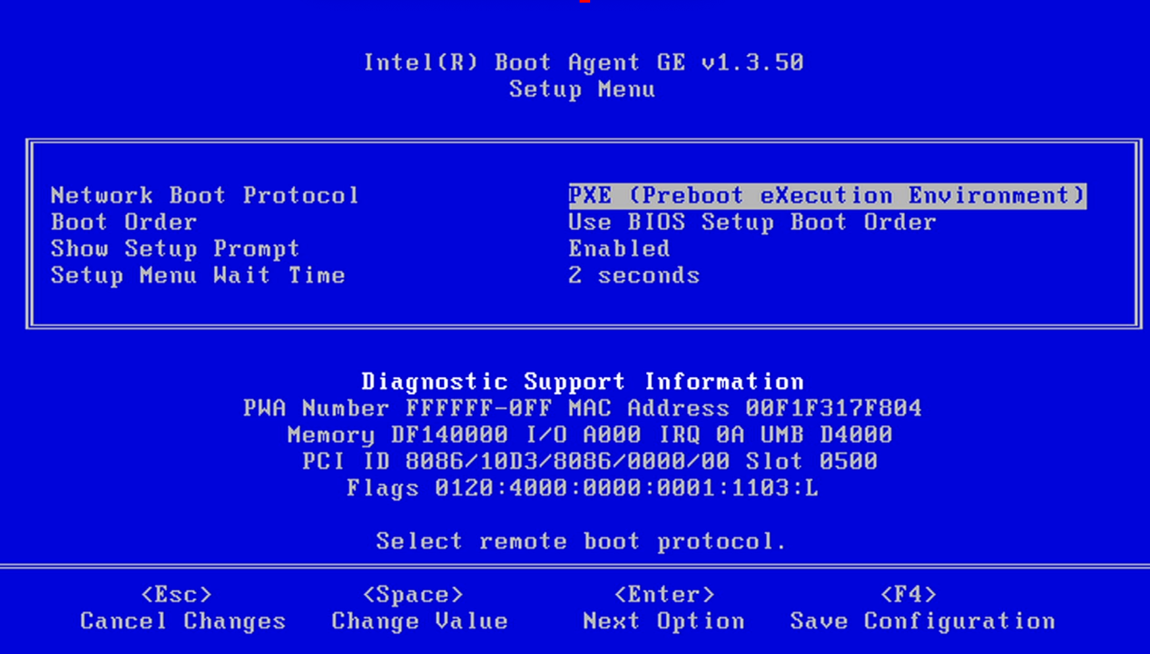The width and height of the screenshot is (1150, 654).
Task: Click the Slot 0500 text
Action: 811,461
